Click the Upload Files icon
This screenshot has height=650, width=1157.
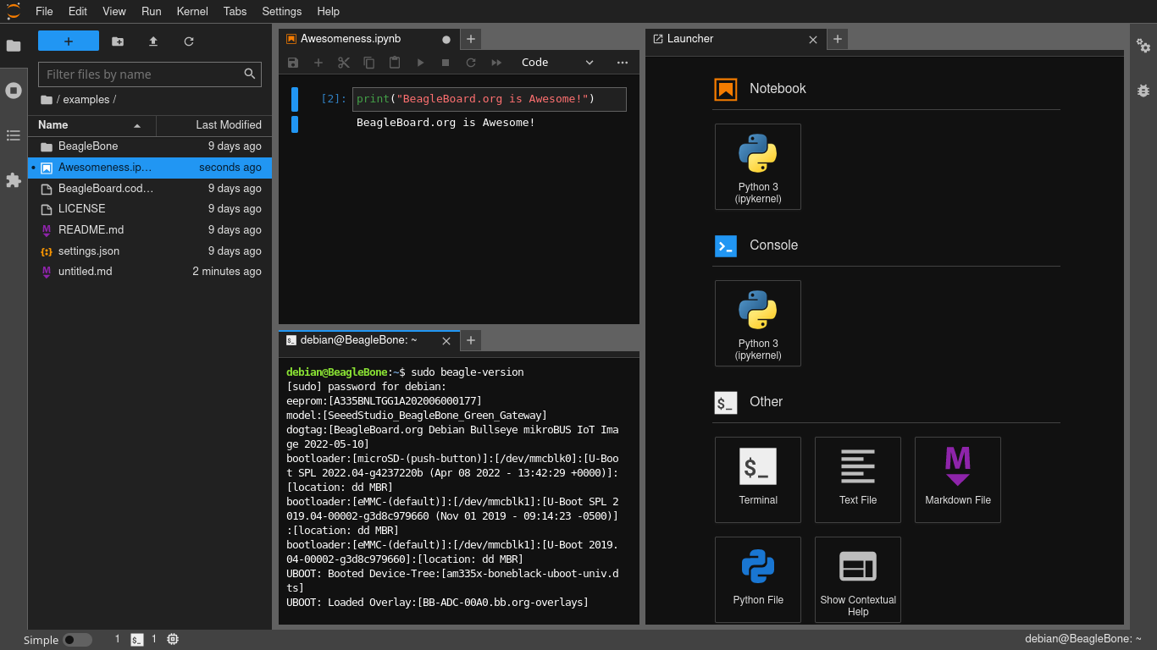pyautogui.click(x=153, y=41)
